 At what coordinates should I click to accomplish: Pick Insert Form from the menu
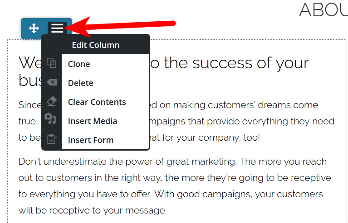click(x=91, y=140)
